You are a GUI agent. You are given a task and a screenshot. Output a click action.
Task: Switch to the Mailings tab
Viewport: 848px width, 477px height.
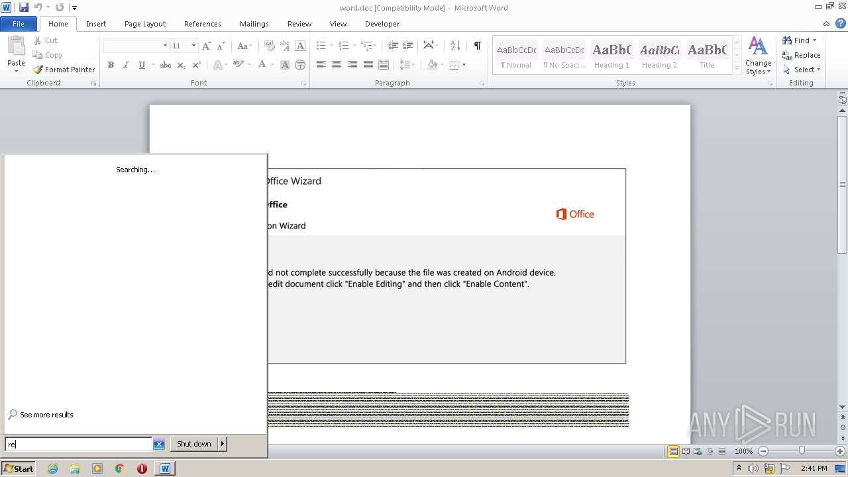click(254, 24)
